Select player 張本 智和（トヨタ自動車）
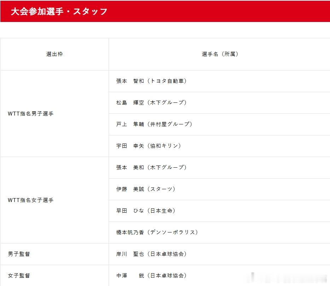 (x=152, y=81)
